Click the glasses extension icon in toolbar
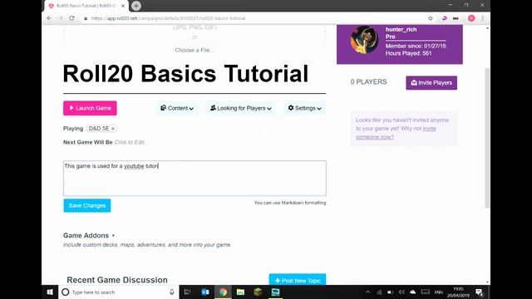 point(456,18)
